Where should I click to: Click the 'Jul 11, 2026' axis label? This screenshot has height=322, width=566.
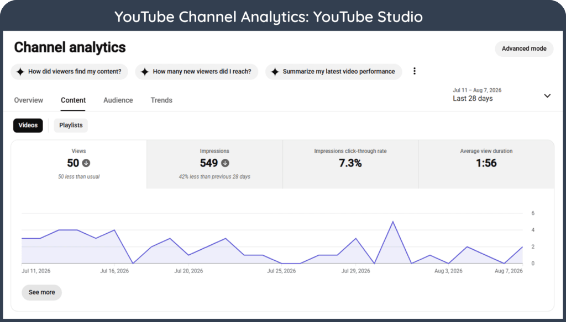36,271
